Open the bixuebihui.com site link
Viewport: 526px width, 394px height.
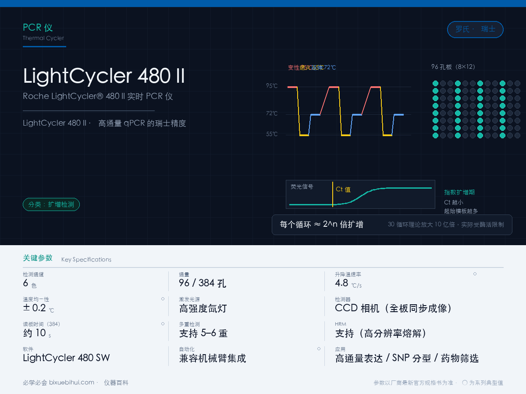[71, 383]
